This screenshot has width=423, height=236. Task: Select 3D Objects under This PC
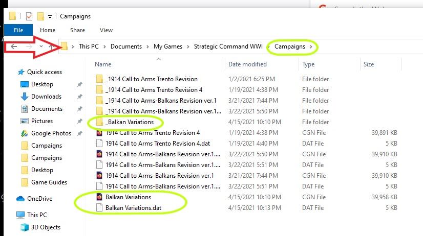pos(47,227)
